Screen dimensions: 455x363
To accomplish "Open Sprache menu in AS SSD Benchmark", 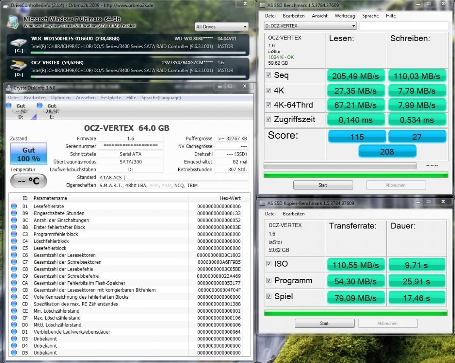I will click(370, 16).
